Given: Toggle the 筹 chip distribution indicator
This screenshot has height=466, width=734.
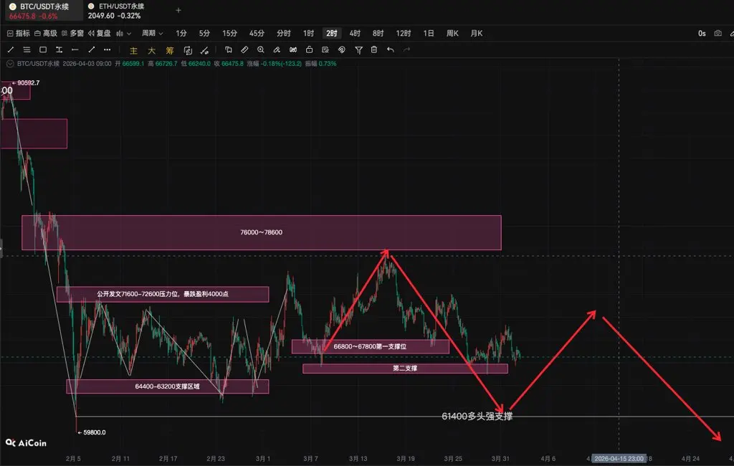Looking at the screenshot, I should tap(170, 50).
